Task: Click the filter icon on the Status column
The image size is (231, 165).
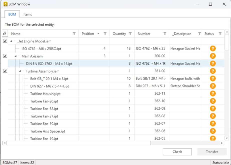Action: point(220,33)
